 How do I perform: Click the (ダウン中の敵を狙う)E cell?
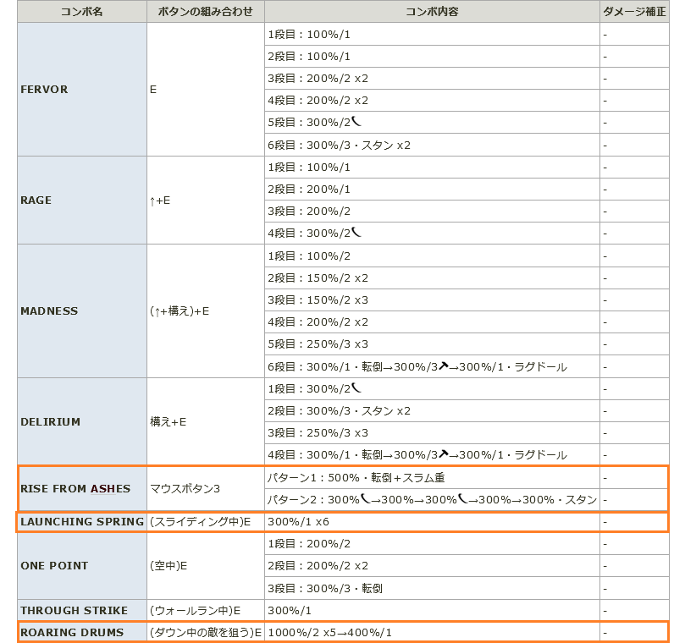click(x=205, y=632)
